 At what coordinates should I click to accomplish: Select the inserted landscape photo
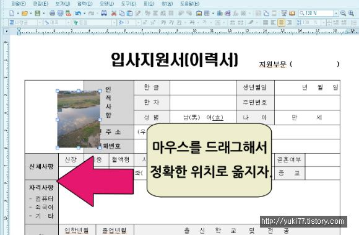pos(79,119)
